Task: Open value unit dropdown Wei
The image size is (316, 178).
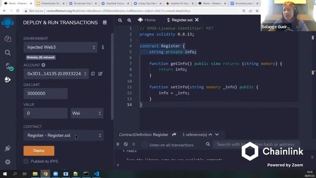Action: [87, 113]
